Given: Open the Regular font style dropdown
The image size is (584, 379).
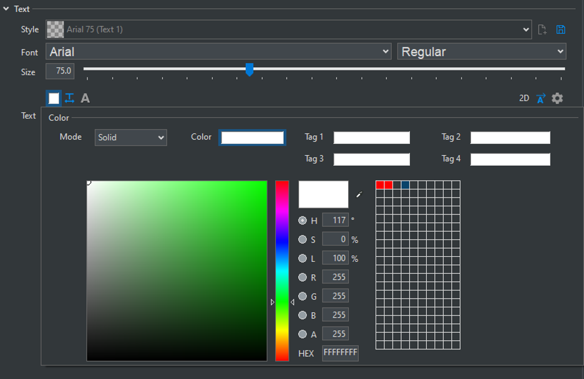Looking at the screenshot, I should pyautogui.click(x=481, y=52).
